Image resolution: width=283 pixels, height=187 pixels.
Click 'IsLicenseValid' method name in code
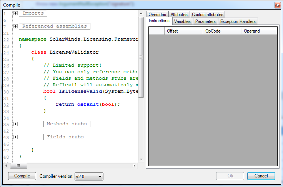80,91
